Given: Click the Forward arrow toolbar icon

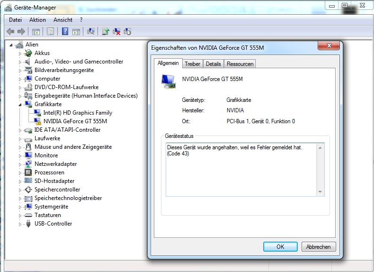Looking at the screenshot, I should (x=21, y=32).
